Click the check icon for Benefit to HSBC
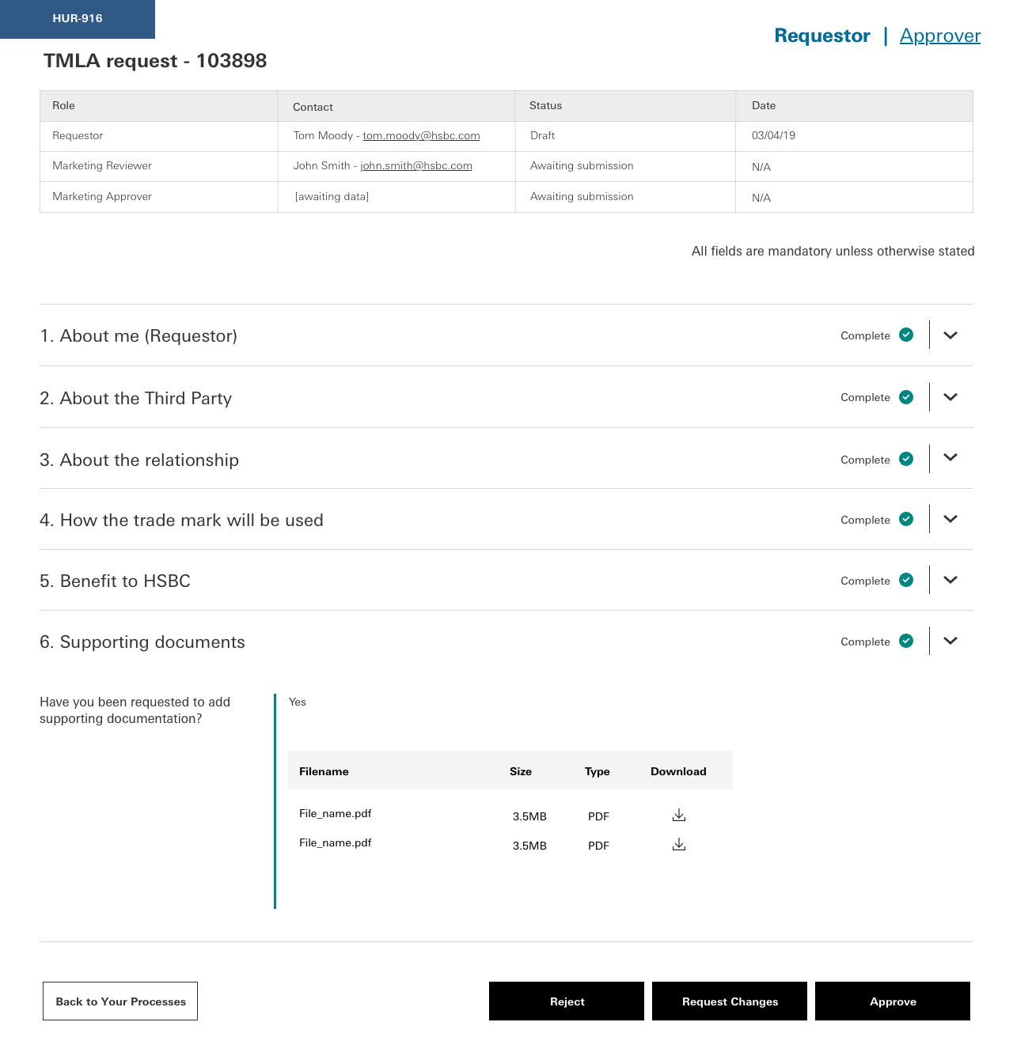This screenshot has height=1060, width=1013. [907, 580]
